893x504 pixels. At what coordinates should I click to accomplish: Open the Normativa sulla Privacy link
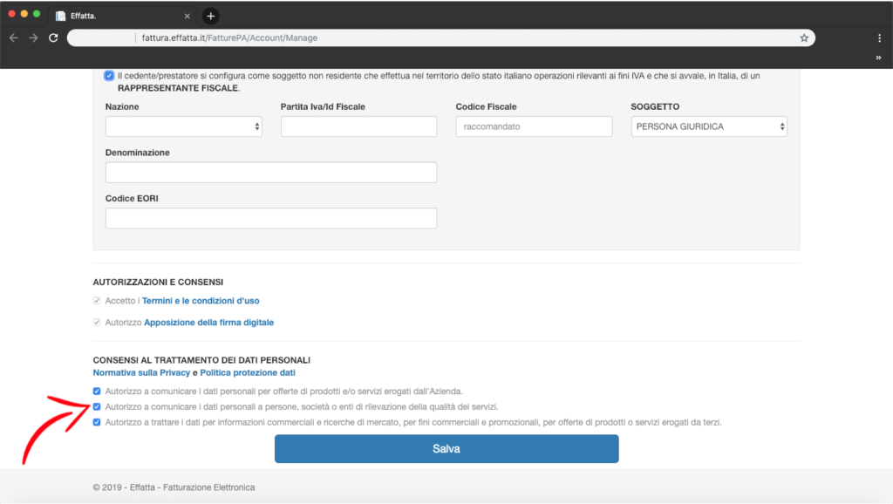(140, 372)
